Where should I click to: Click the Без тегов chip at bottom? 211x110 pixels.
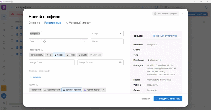(x=15, y=106)
